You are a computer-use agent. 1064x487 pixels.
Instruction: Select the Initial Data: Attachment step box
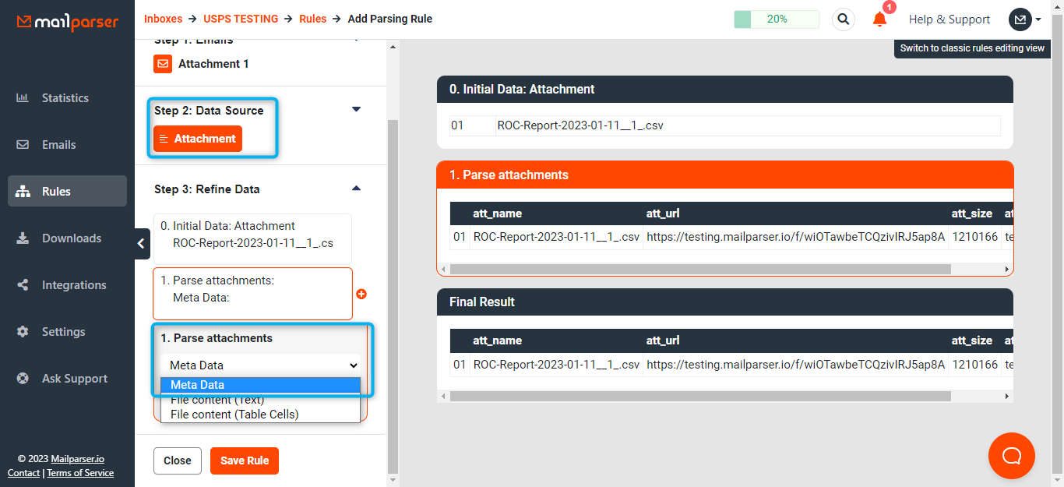[252, 238]
